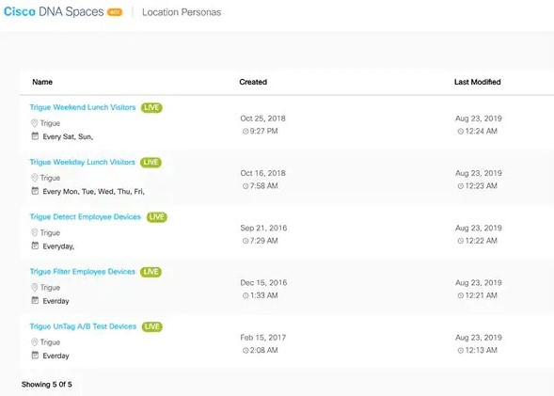The height and width of the screenshot is (396, 554).
Task: Click calendar icon next to Every Mon, Tue, Wed
Action: tap(35, 191)
